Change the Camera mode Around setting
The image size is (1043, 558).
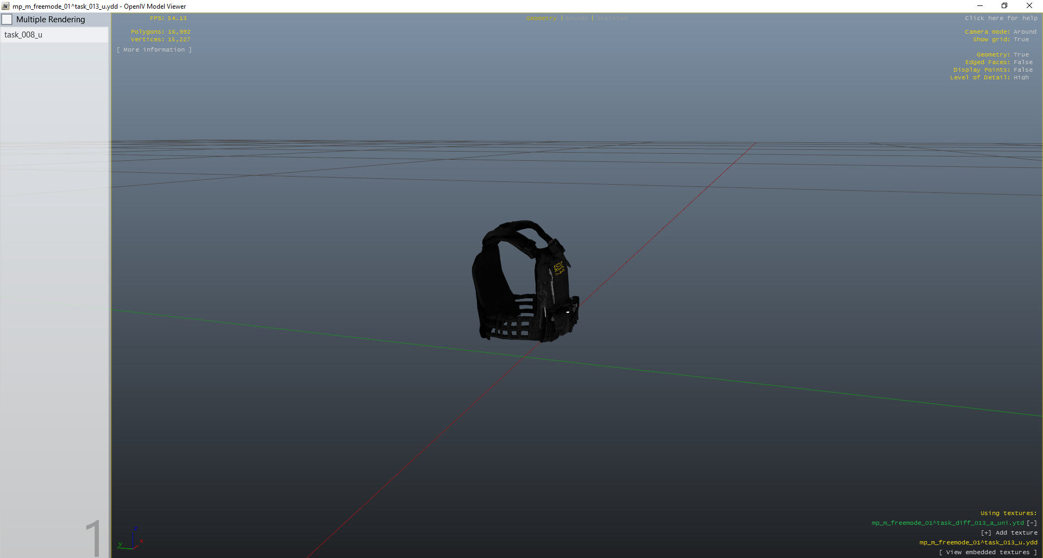[x=1025, y=32]
